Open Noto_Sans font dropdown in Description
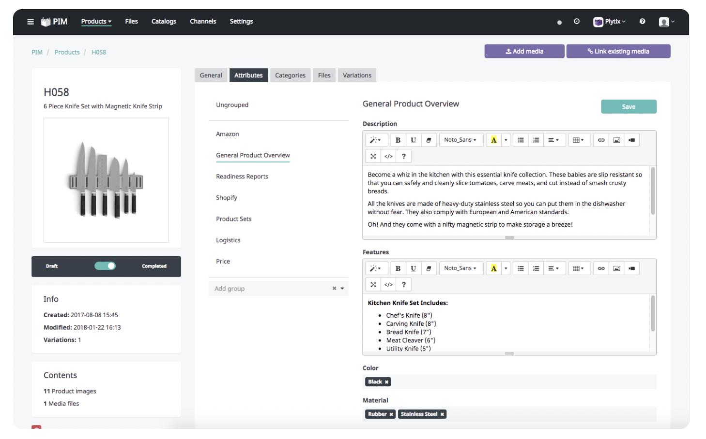 [460, 140]
